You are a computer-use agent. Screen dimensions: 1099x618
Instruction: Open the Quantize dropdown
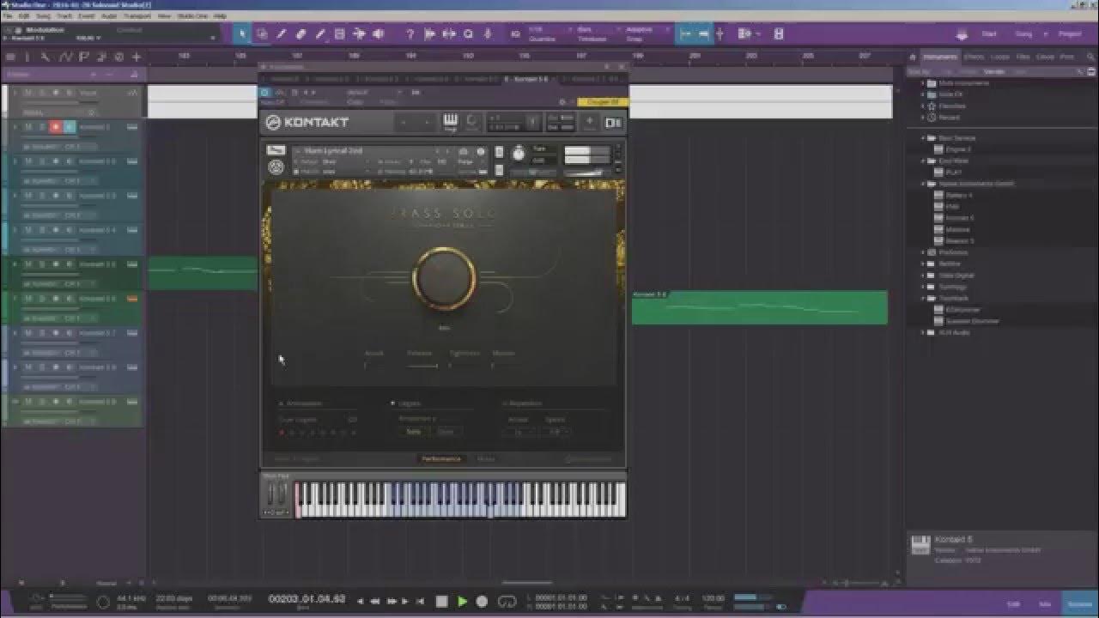pyautogui.click(x=541, y=34)
